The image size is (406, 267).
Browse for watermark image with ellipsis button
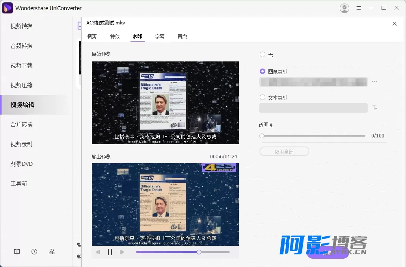(x=374, y=82)
